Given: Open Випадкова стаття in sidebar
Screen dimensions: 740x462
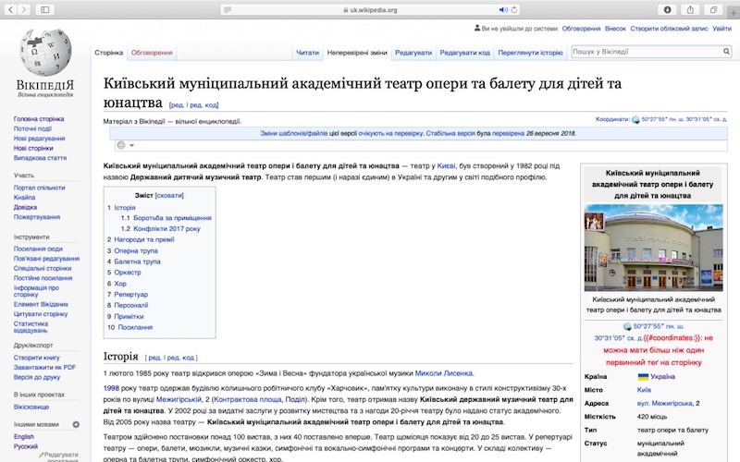Looking at the screenshot, I should [40, 158].
